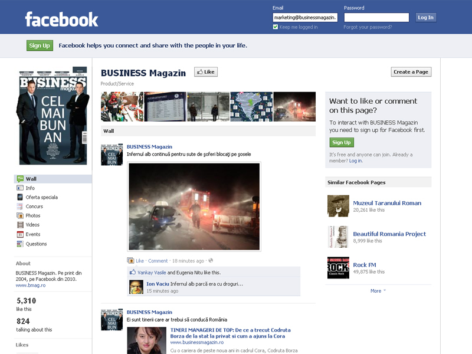Click the photo icon beside Like link

[130, 261]
